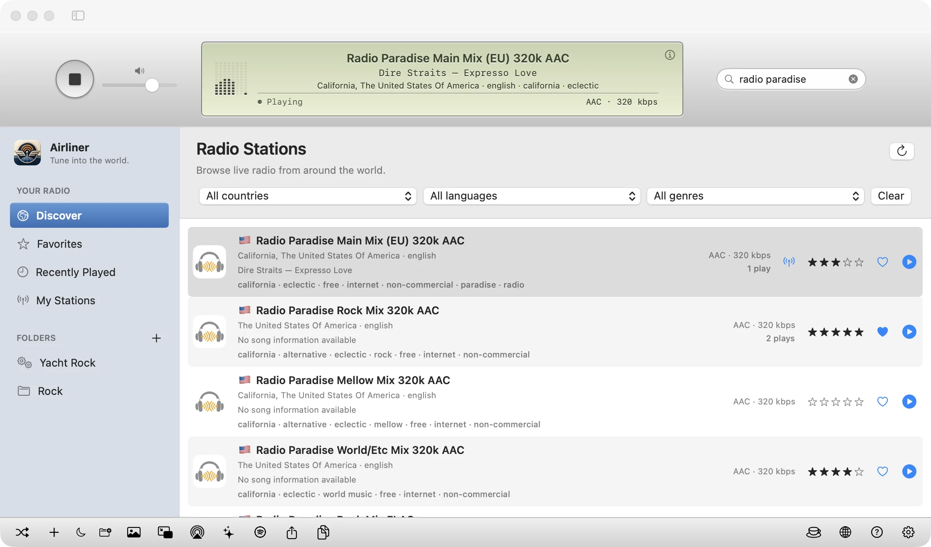
Task: Click the image artwork toolbar icon
Action: pos(134,532)
